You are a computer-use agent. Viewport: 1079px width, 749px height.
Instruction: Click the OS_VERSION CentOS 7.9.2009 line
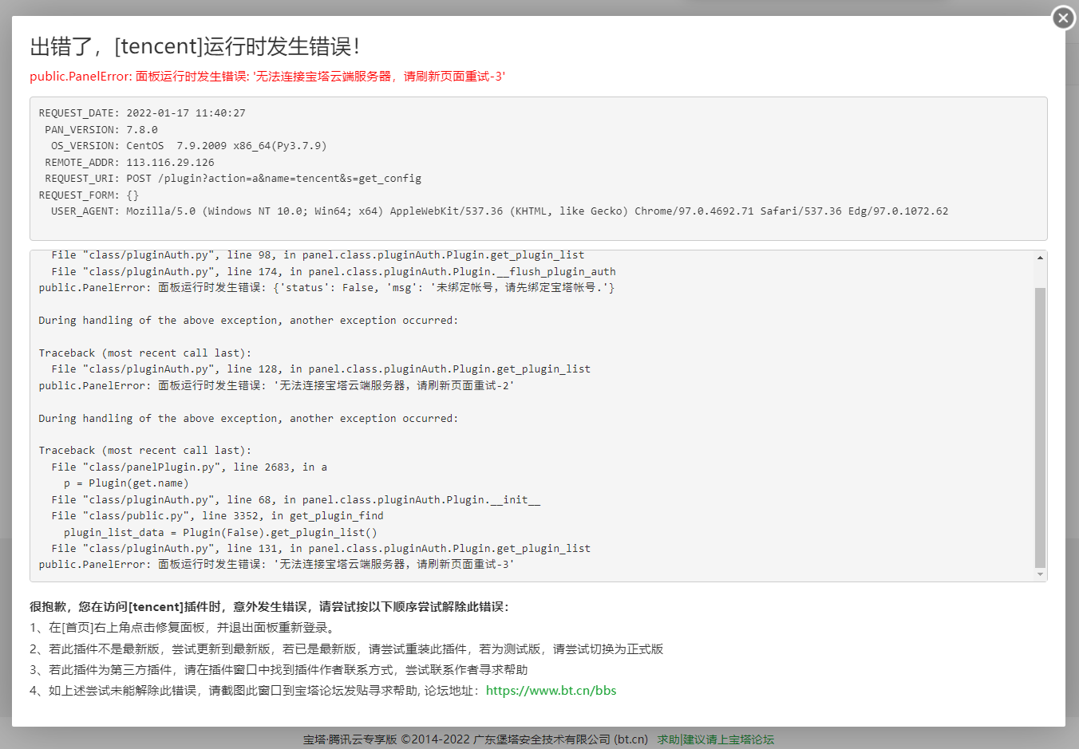(189, 146)
